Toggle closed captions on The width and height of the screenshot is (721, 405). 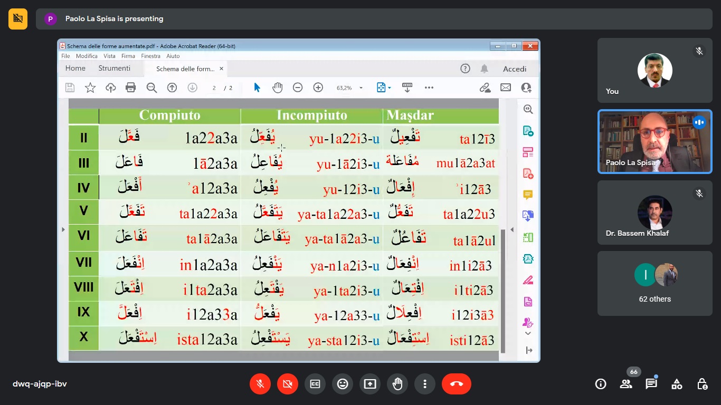click(x=315, y=384)
